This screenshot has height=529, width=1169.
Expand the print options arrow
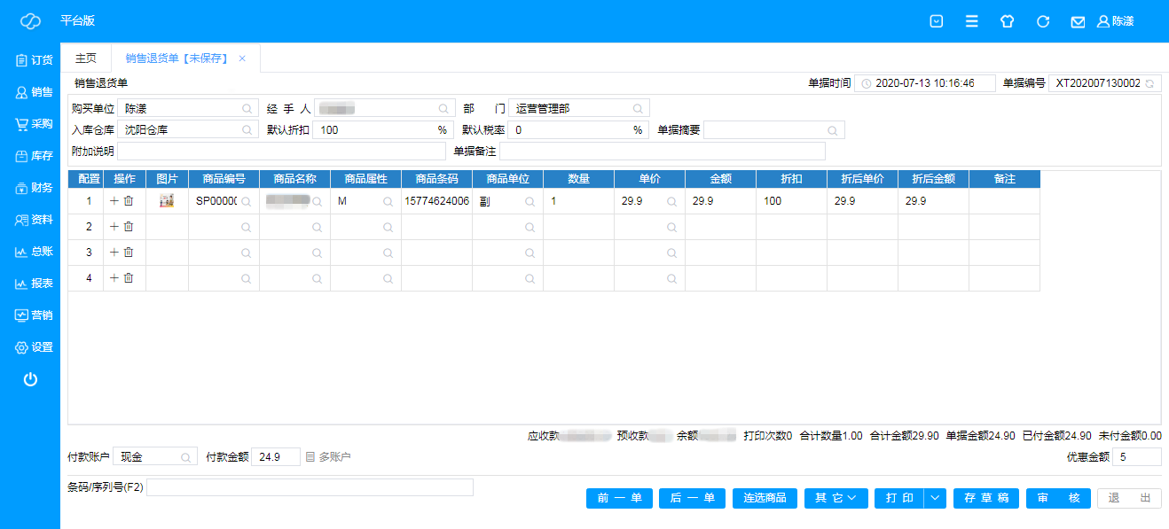(936, 498)
